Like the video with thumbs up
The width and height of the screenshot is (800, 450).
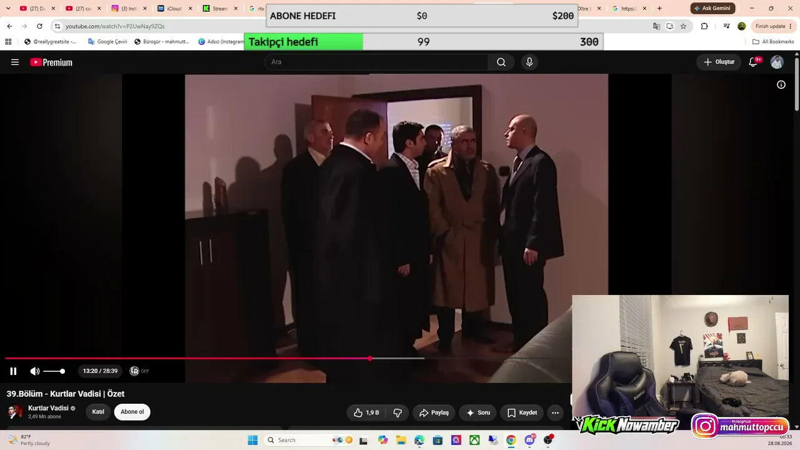(x=366, y=412)
